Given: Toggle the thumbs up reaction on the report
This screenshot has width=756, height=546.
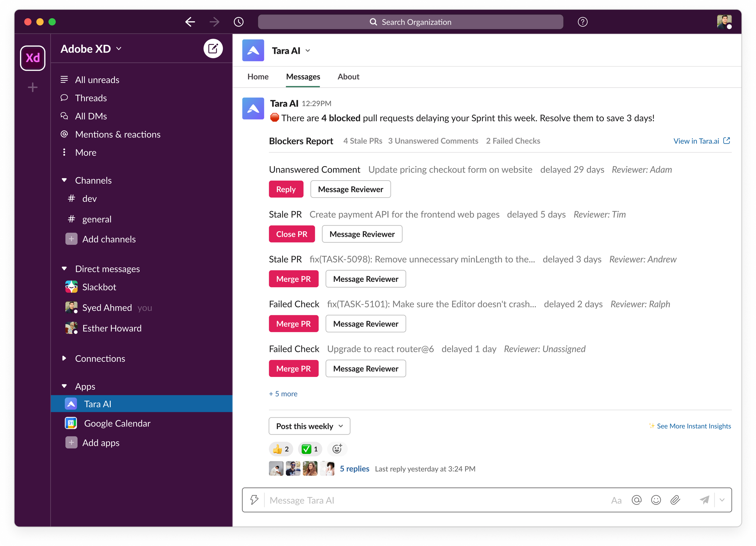Looking at the screenshot, I should pos(281,449).
